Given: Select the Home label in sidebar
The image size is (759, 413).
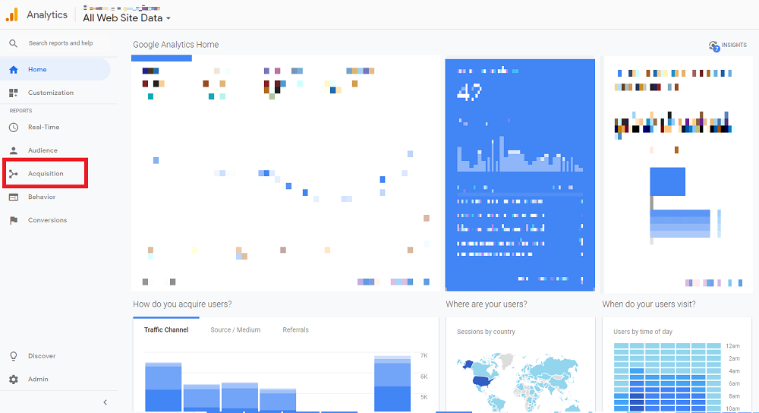Looking at the screenshot, I should click(37, 70).
